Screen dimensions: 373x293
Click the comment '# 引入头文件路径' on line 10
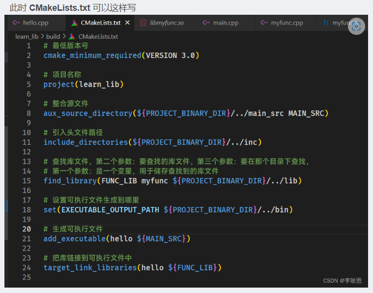[x=73, y=133]
